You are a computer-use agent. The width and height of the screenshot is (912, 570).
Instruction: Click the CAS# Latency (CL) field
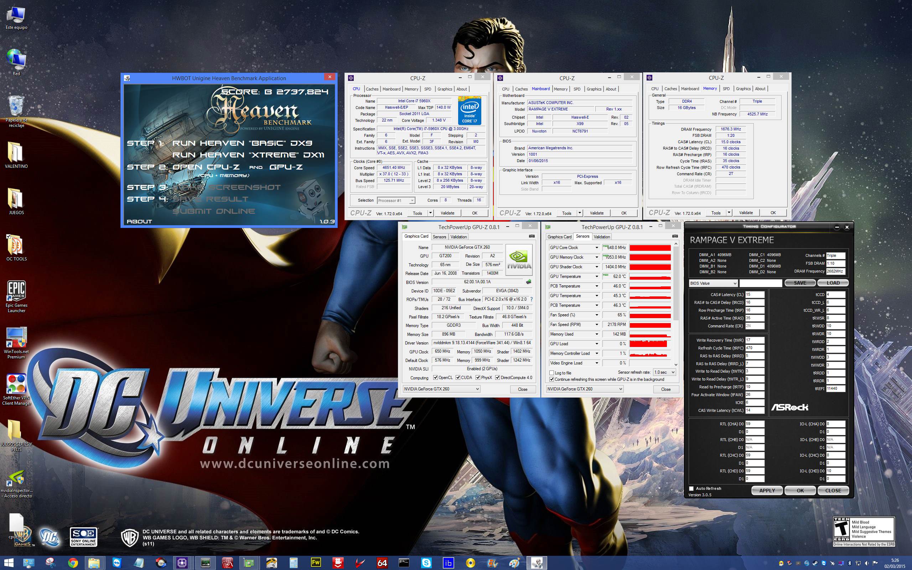click(x=755, y=294)
